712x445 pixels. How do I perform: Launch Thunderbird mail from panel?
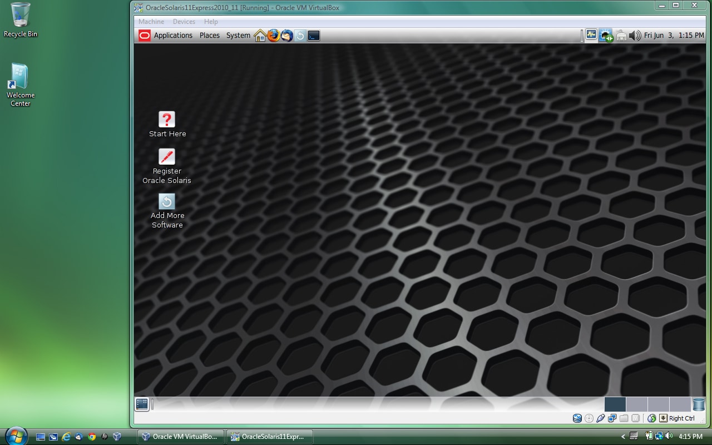pos(286,36)
